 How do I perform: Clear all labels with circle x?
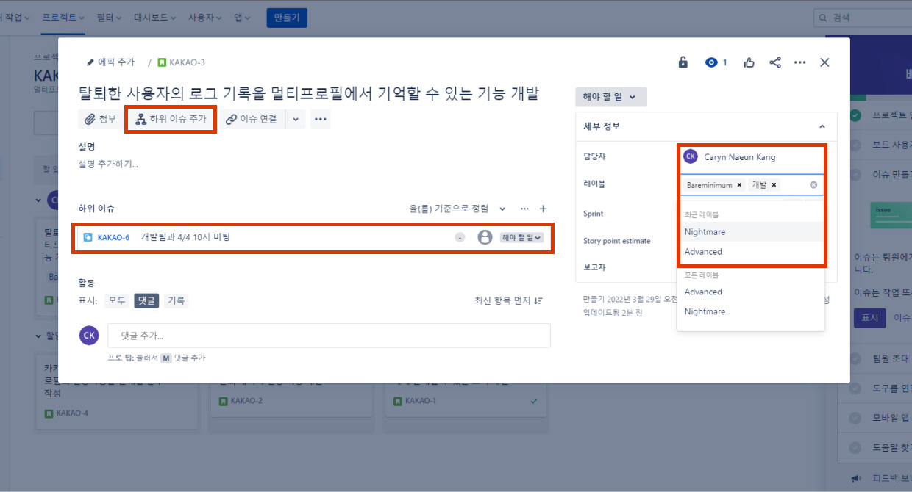[813, 185]
